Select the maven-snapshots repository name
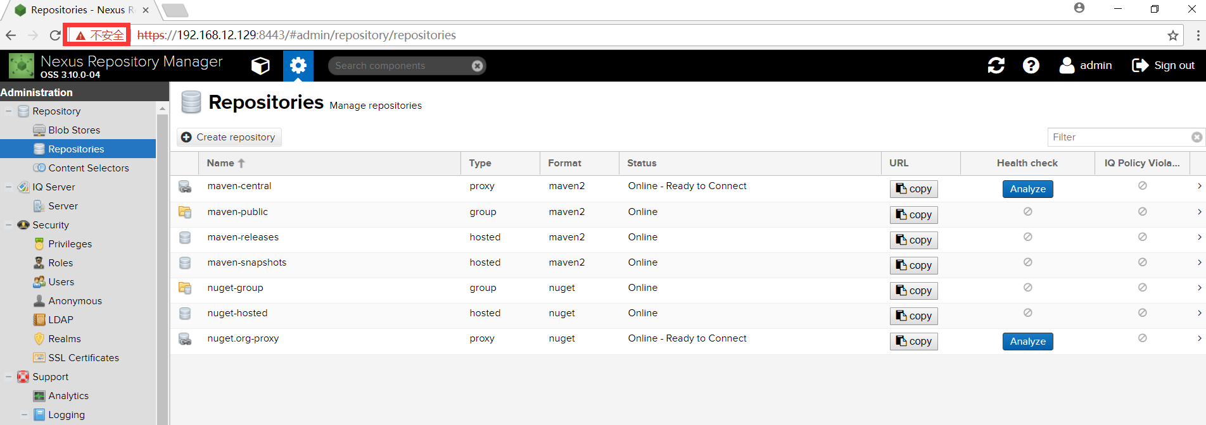The width and height of the screenshot is (1206, 425). 247,262
